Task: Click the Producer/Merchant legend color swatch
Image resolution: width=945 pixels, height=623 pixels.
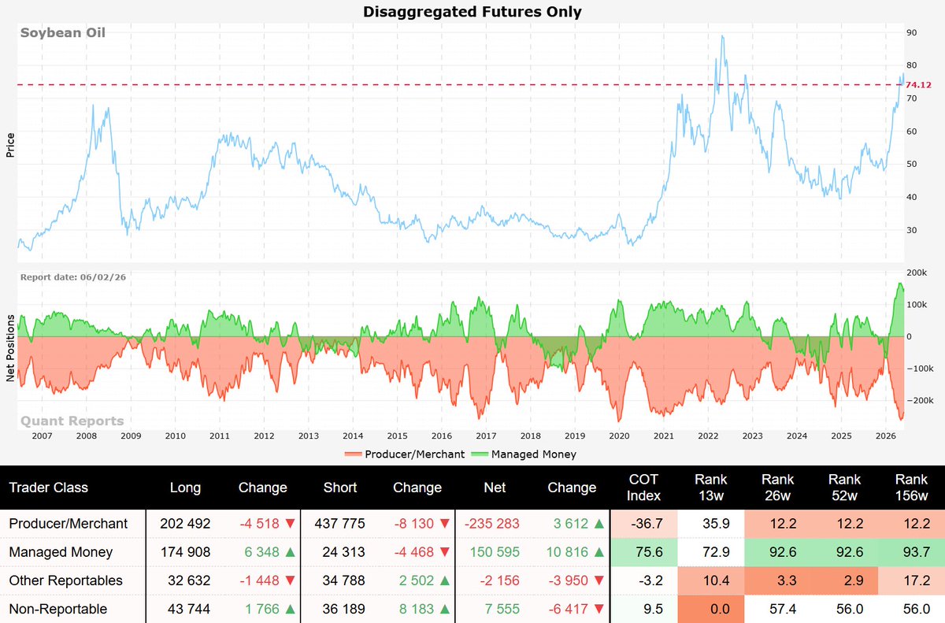Action: tap(354, 454)
